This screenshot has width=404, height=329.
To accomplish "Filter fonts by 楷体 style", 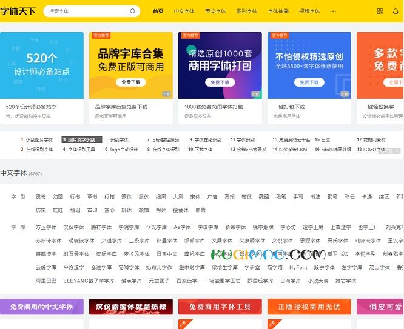I will click(247, 197).
